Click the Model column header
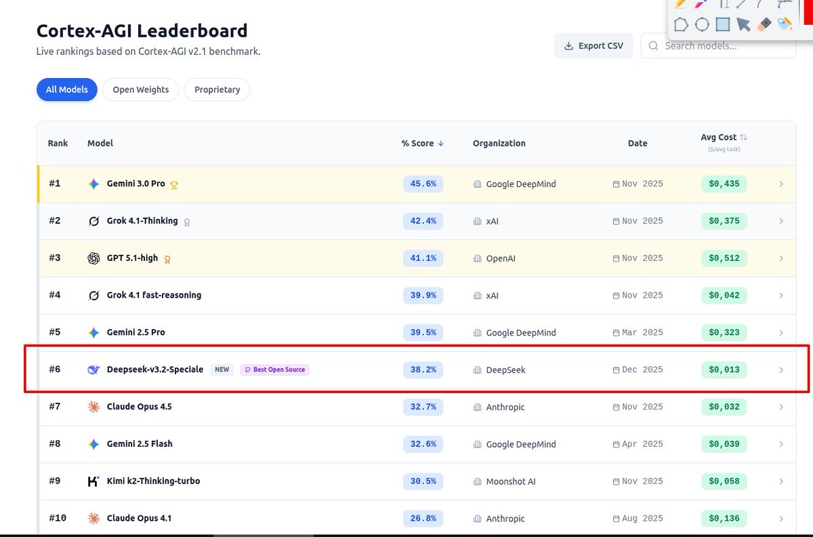Screen dimensions: 813x537 (x=100, y=143)
